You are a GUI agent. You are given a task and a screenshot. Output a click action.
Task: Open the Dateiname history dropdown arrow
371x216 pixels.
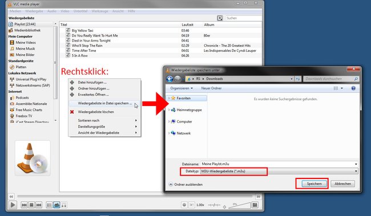(356, 164)
